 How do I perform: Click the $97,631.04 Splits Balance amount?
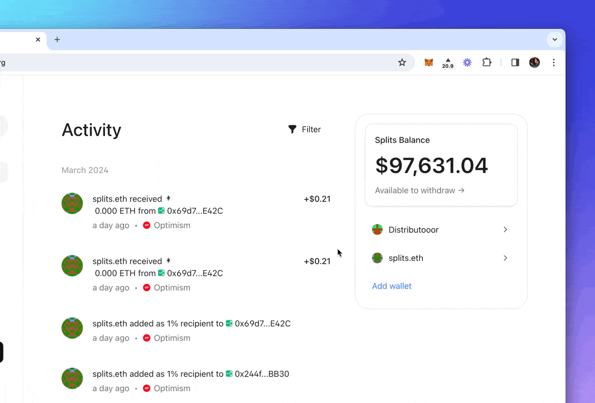(x=431, y=165)
